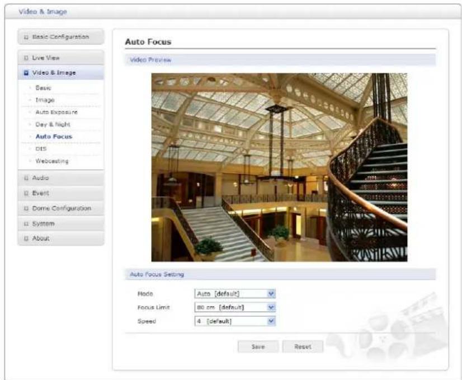This screenshot has width=462, height=380.
Task: Open the Auto Exposure settings page
Action: tap(56, 112)
